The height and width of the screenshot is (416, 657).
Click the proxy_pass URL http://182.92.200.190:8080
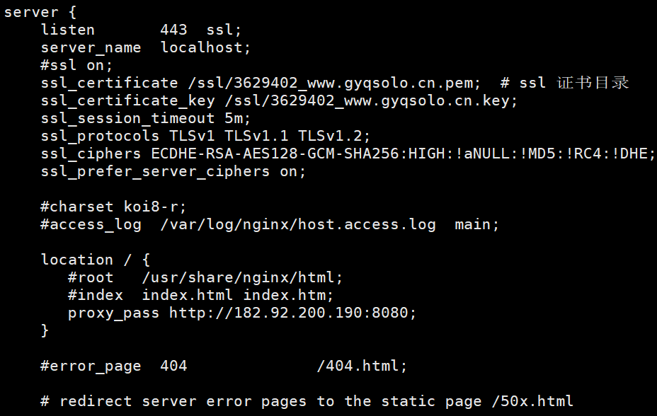292,313
